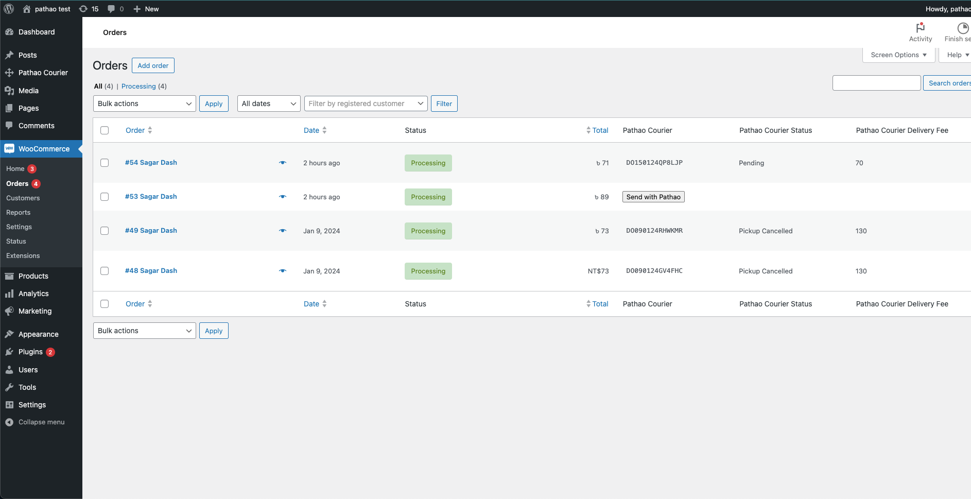Sort orders by the Date column header

315,130
